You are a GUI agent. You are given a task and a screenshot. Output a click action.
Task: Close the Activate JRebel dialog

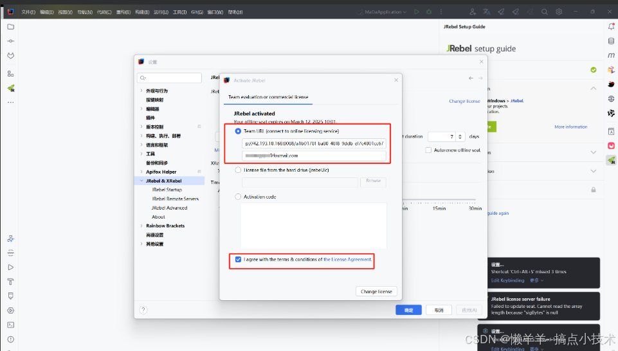(x=396, y=80)
